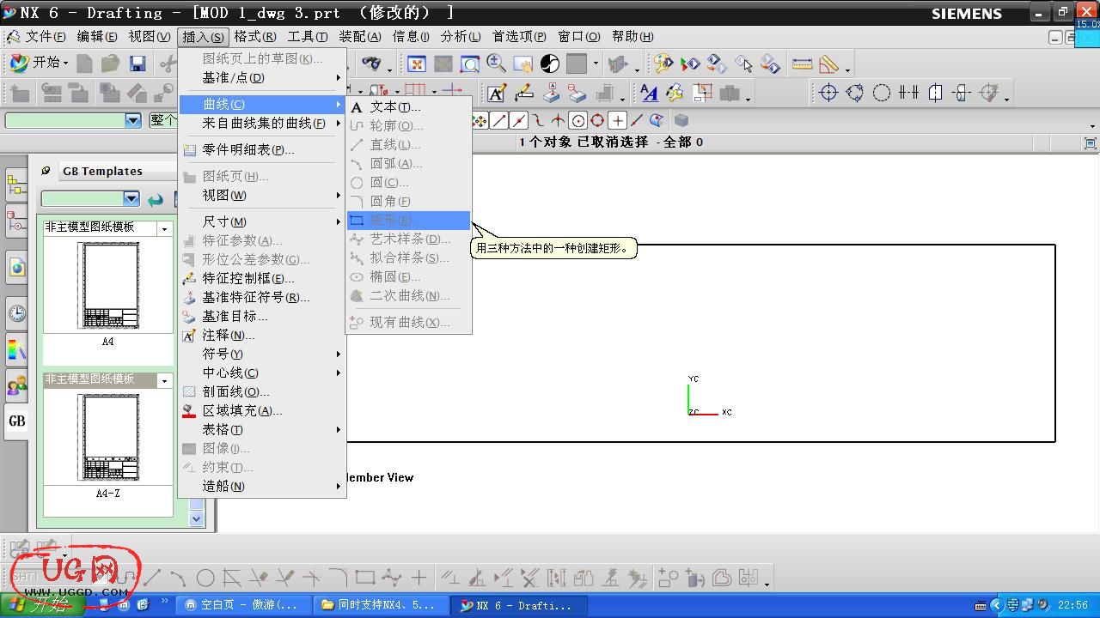Viewport: 1100px width, 618px height.
Task: Click the color palette icon on resource bar
Action: point(17,349)
